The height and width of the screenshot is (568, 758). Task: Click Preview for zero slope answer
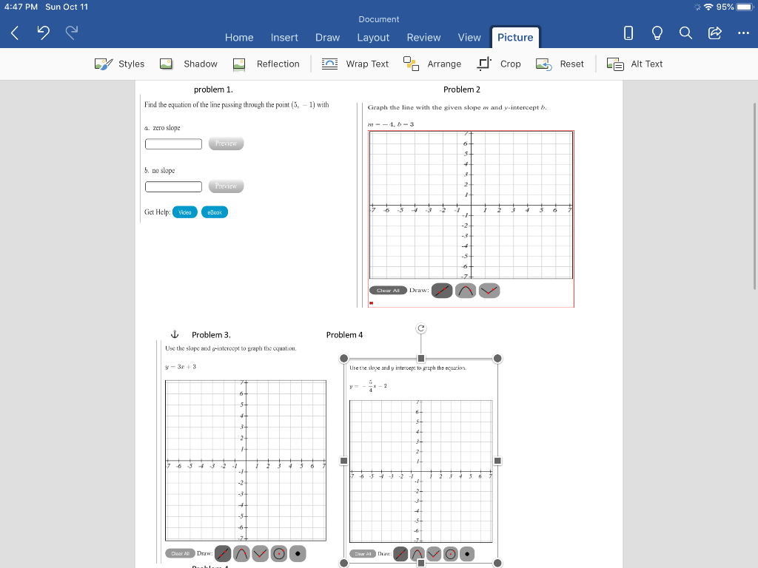point(227,143)
